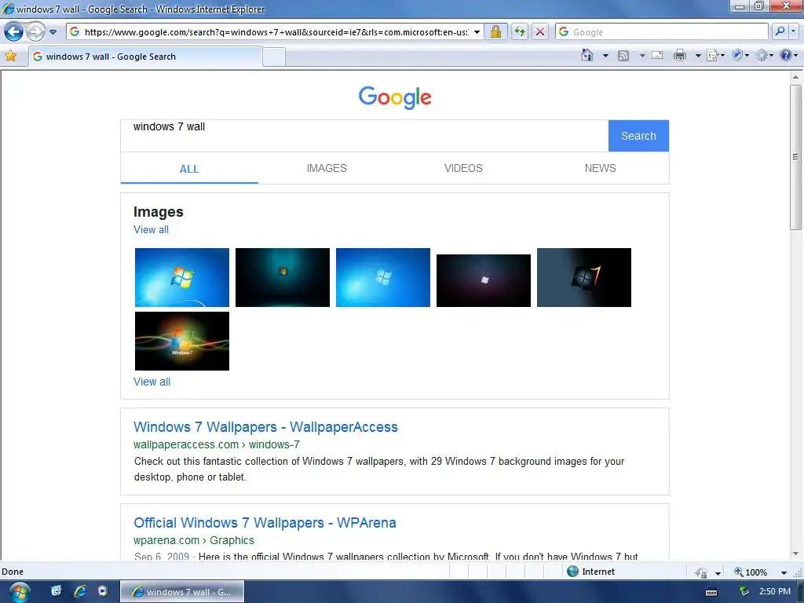Expand the feeds dropdown arrow
The width and height of the screenshot is (804, 603).
pyautogui.click(x=642, y=56)
